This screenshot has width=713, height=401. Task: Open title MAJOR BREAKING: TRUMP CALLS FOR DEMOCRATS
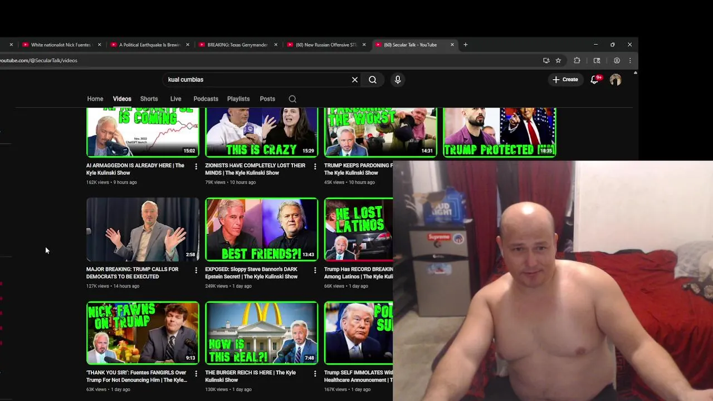point(133,273)
